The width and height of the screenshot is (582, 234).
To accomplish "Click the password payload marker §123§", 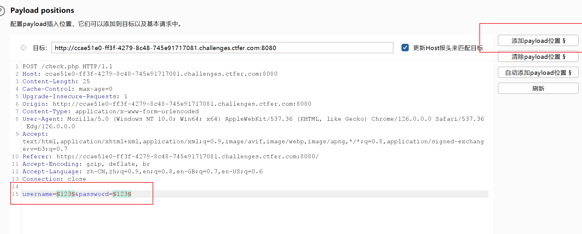I will click(122, 194).
